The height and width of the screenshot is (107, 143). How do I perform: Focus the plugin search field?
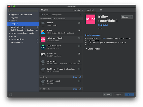click(x=60, y=15)
